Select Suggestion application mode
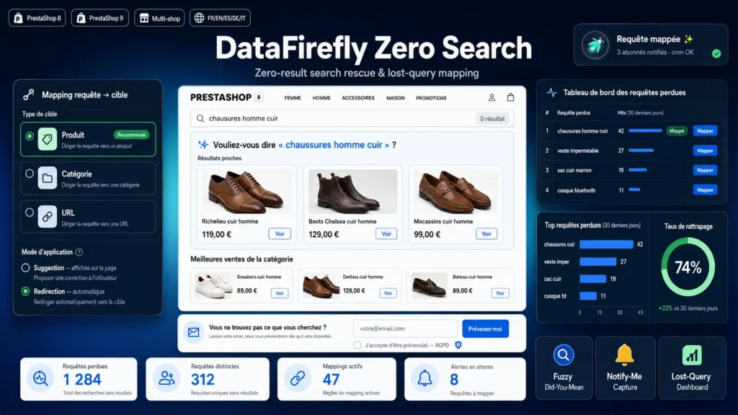 coord(25,268)
